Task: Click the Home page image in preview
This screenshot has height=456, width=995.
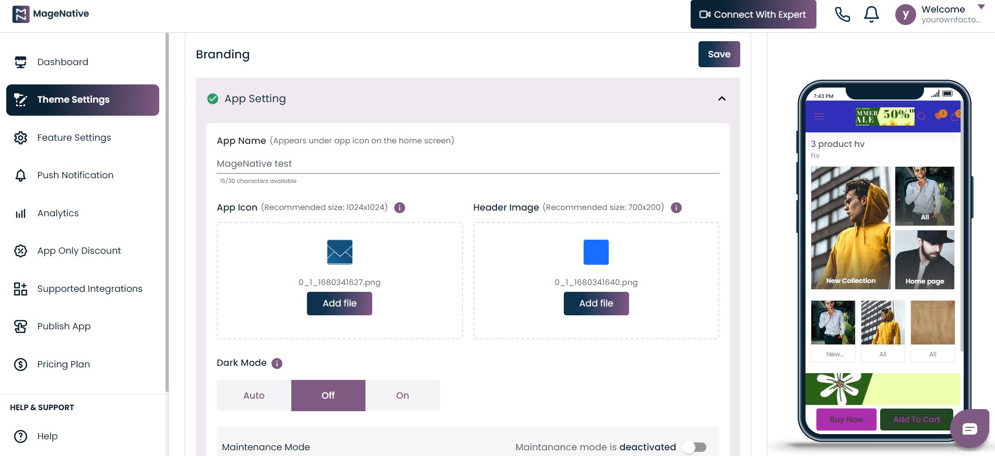Action: (x=925, y=260)
